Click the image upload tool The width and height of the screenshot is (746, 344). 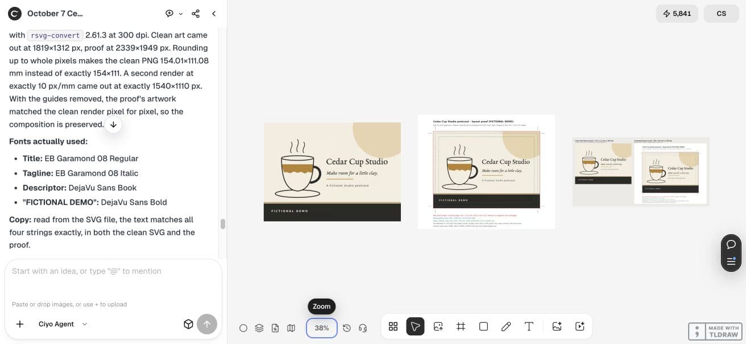(438, 326)
